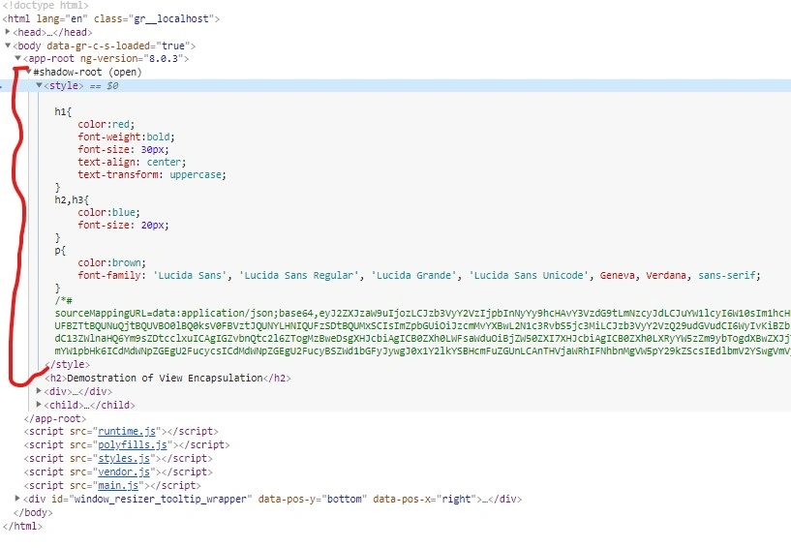
Task: Click the h2,h3{ selector text
Action: (72, 199)
